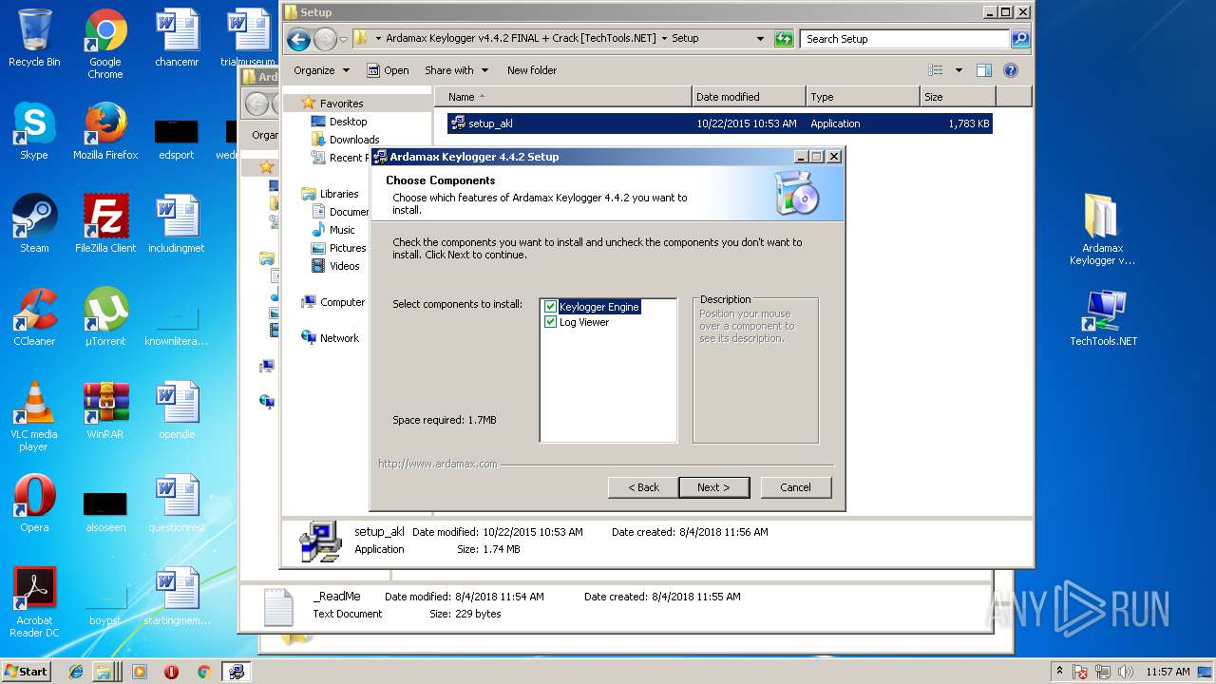Click Internet Explorer taskbar icon
The height and width of the screenshot is (684, 1216).
[76, 672]
